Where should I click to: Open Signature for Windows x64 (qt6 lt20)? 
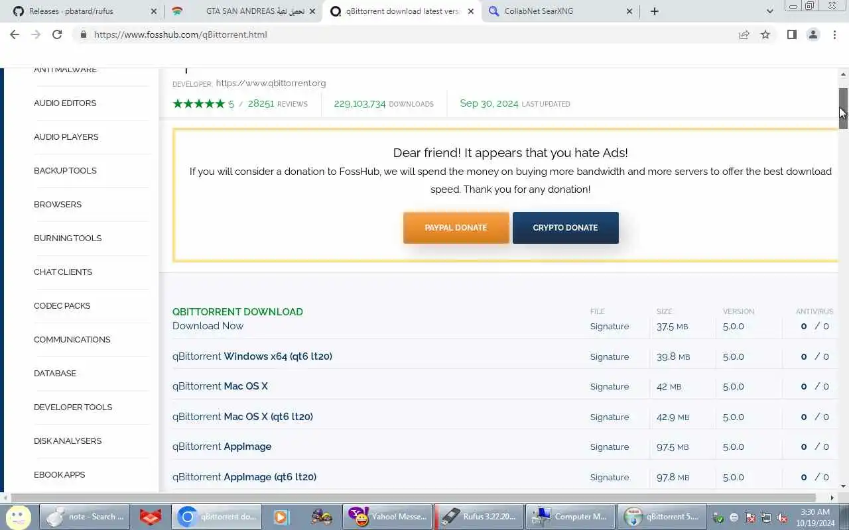pyautogui.click(x=610, y=356)
